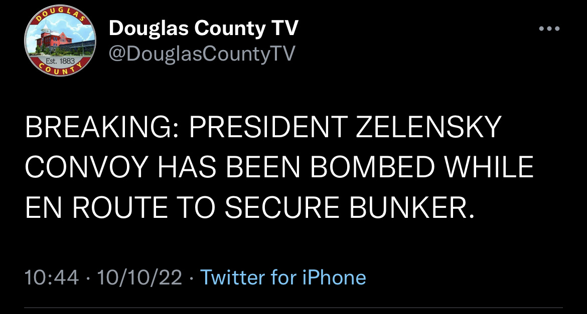Open the Douglas County TV display name
Screen dimensions: 587x314
(203, 29)
